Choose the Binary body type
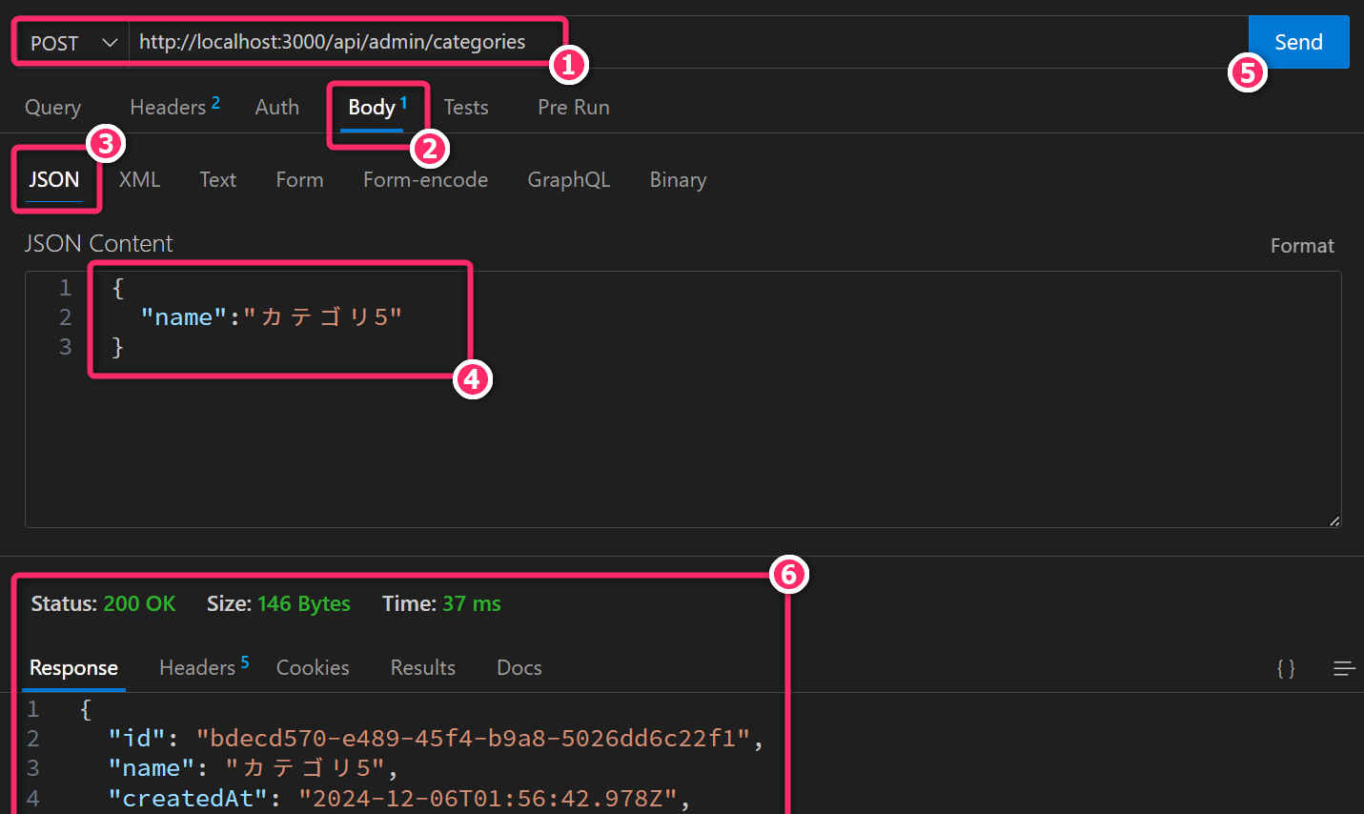The height and width of the screenshot is (814, 1364). point(678,180)
